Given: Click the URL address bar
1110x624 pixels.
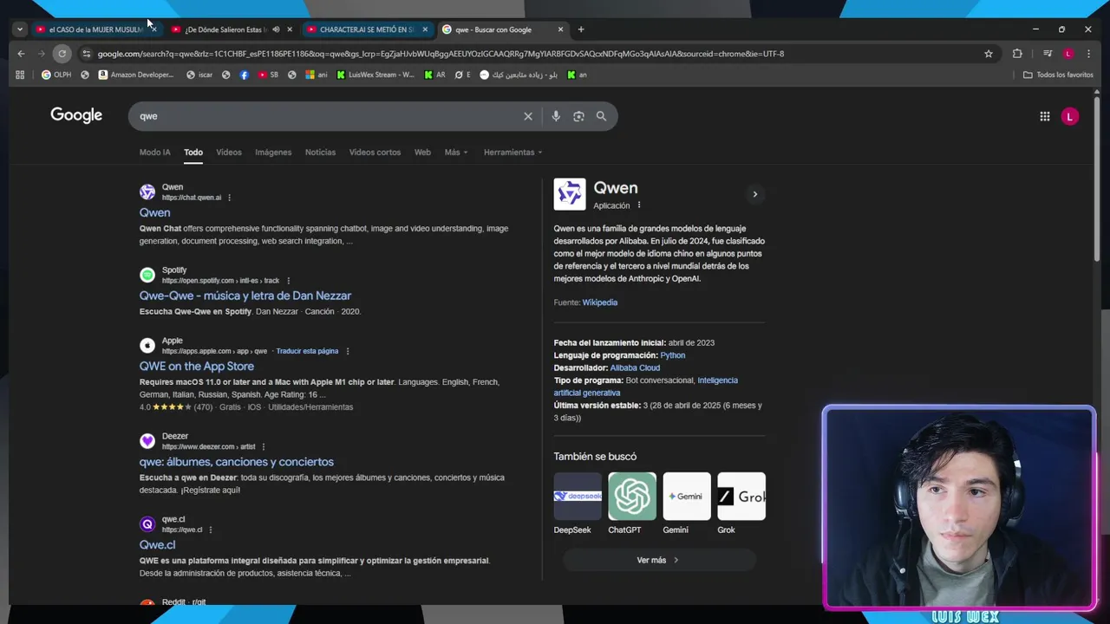Looking at the screenshot, I should (x=538, y=54).
